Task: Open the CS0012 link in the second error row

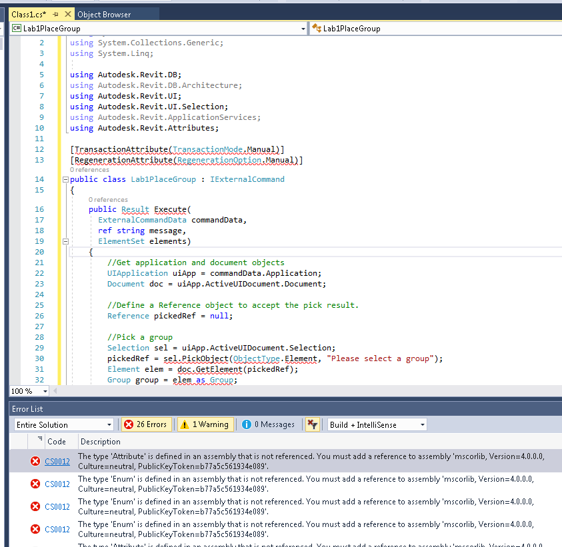Action: (x=57, y=484)
